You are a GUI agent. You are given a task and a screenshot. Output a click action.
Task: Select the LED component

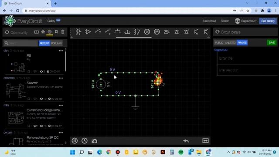167,32
